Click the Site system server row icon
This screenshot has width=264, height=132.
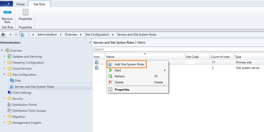(x=97, y=68)
